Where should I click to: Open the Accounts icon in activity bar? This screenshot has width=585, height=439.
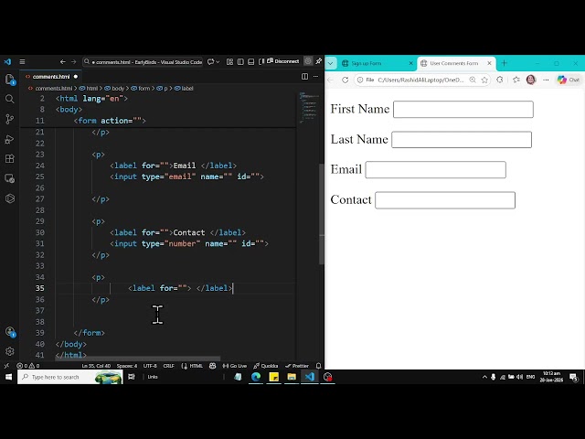tap(10, 332)
